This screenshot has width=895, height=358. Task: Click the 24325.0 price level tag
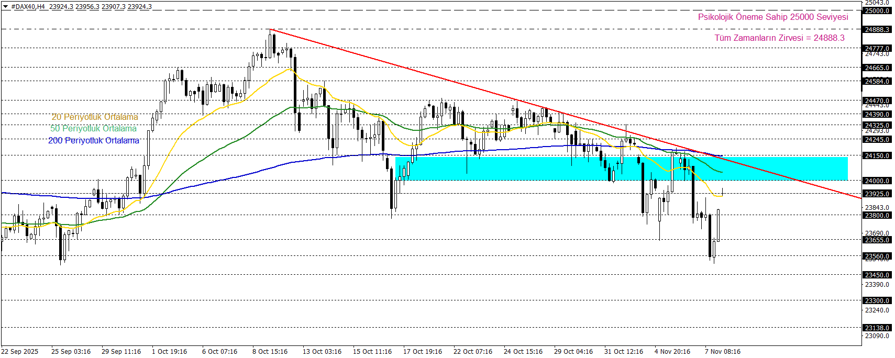[877, 125]
